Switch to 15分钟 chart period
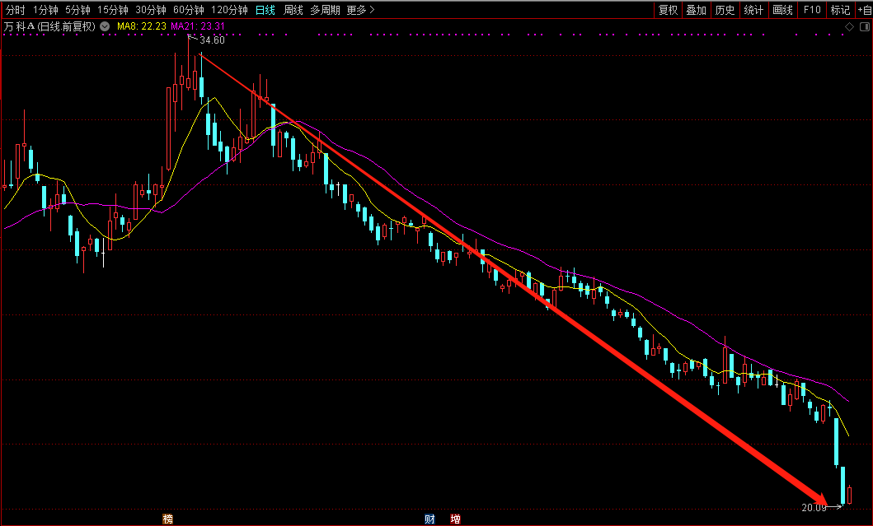 coord(113,10)
